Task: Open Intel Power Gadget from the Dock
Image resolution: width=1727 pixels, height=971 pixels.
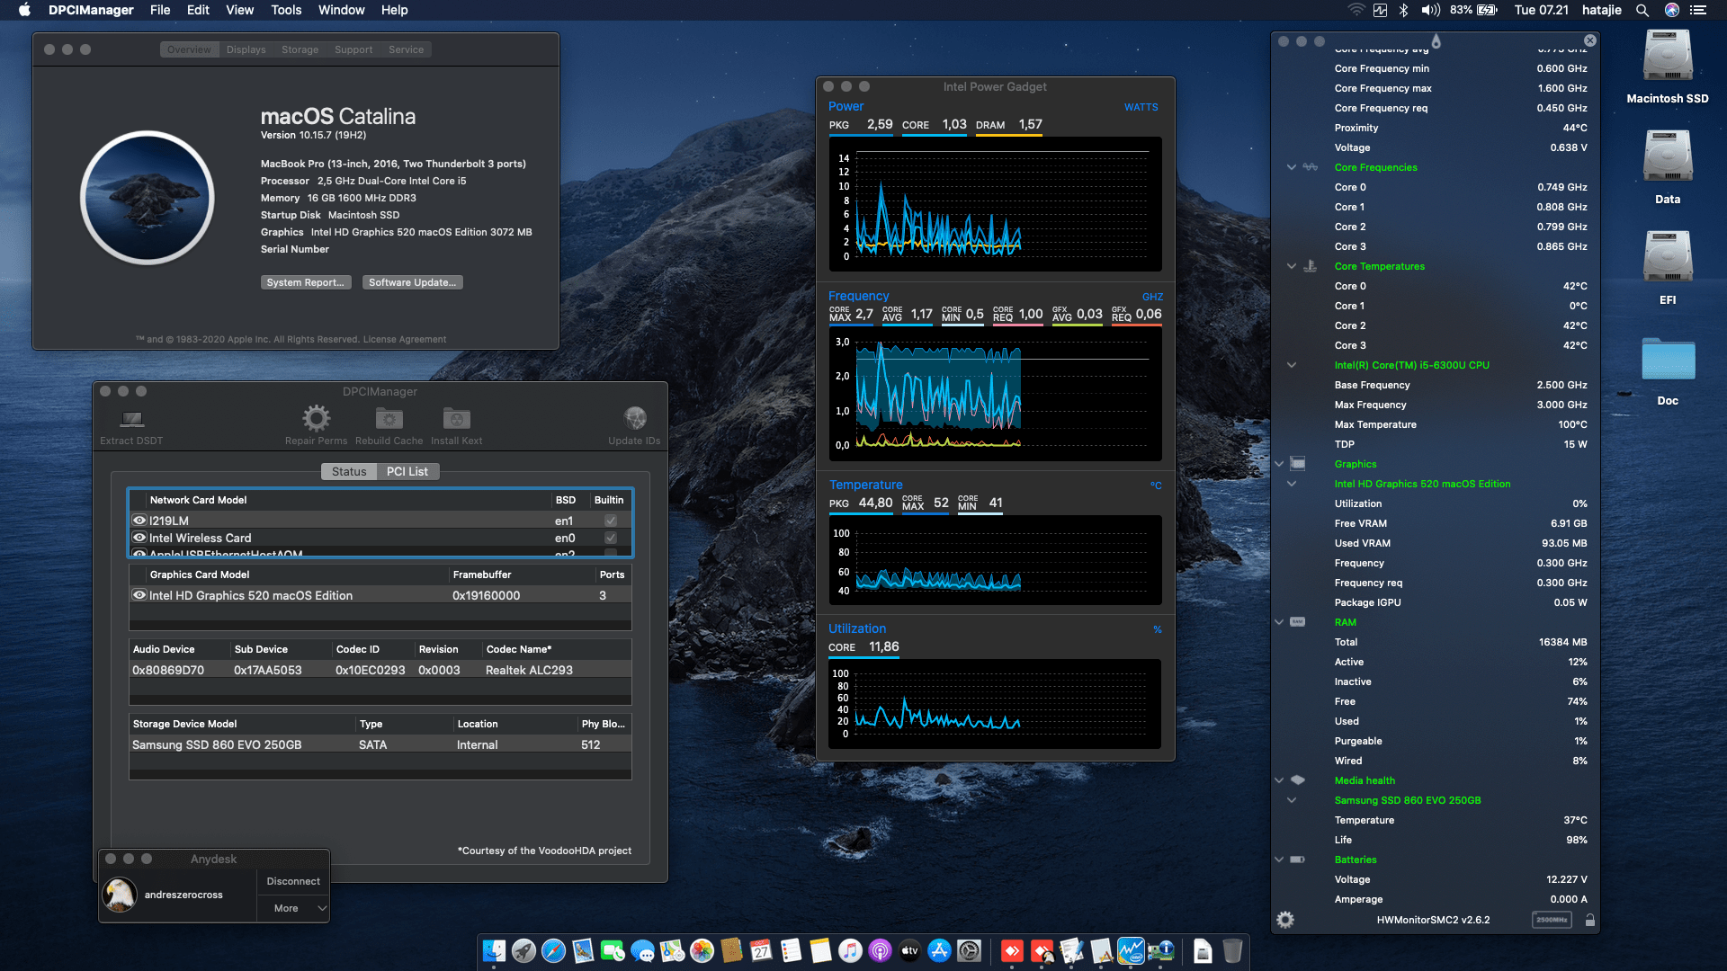Action: coord(1131,951)
